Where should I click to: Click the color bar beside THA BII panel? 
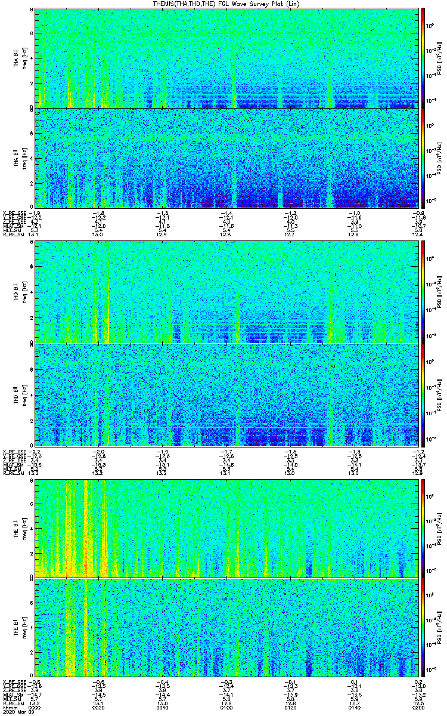point(423,158)
